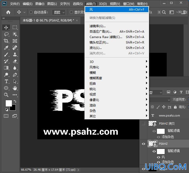Select the Frame tool

point(15,41)
